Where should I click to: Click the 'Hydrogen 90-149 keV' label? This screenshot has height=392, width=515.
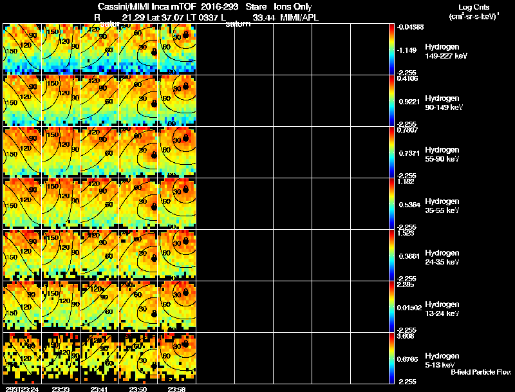(x=444, y=103)
